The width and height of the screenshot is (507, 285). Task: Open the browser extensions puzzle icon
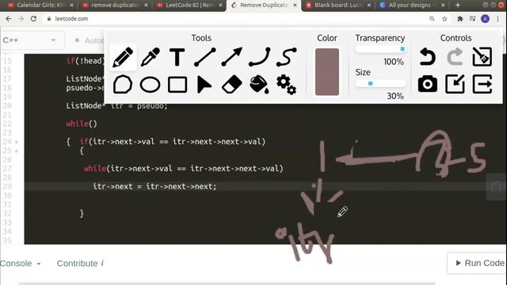pos(459,19)
